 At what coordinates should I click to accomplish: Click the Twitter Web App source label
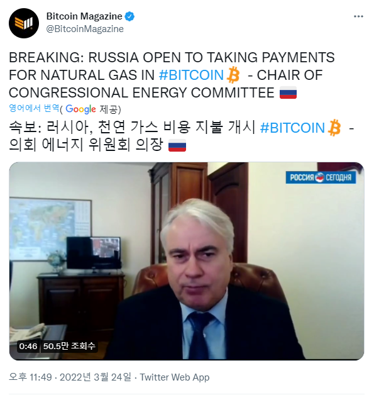point(175,377)
